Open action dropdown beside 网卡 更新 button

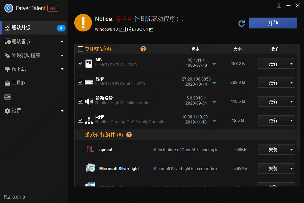(292, 120)
